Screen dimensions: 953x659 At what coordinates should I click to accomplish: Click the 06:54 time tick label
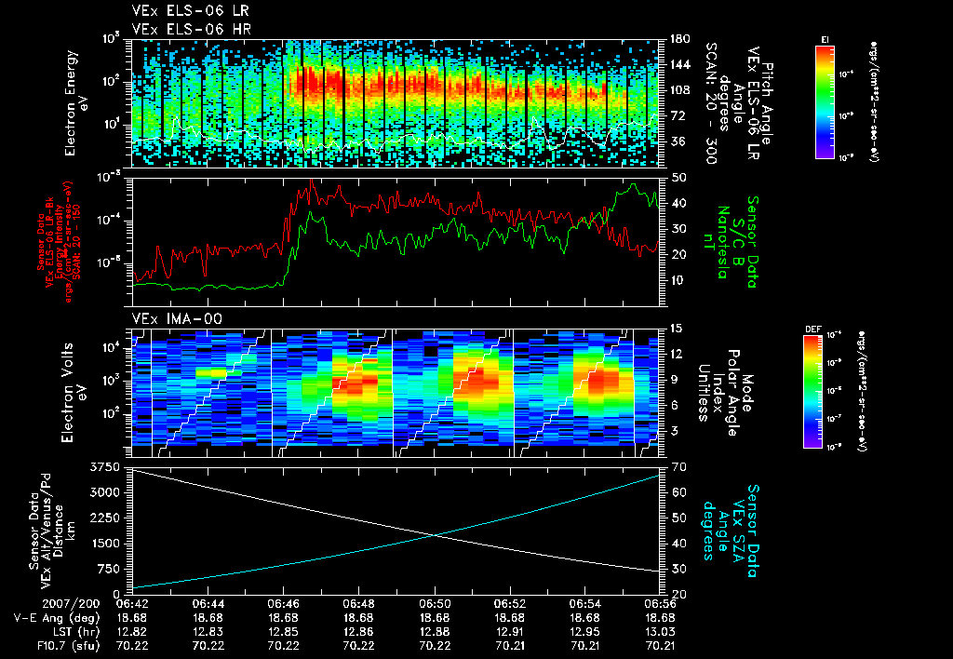point(585,604)
